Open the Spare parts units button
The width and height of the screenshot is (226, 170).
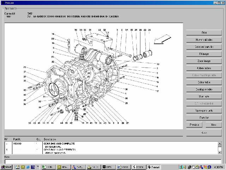pyautogui.click(x=204, y=110)
